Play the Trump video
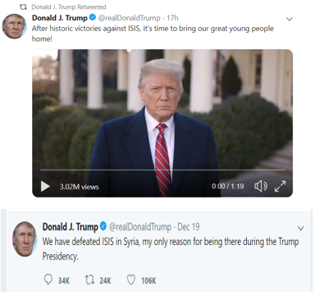This screenshot has height=295, width=315. point(45,187)
